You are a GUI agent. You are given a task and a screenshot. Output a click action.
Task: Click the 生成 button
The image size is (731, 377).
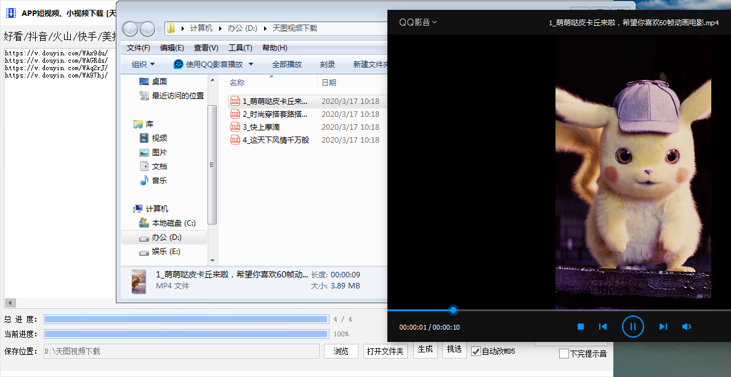[425, 349]
